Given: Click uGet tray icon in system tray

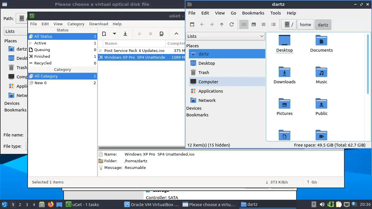Looking at the screenshot, I should [330, 204].
